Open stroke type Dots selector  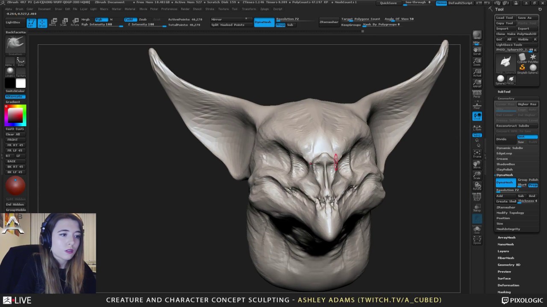pyautogui.click(x=21, y=61)
